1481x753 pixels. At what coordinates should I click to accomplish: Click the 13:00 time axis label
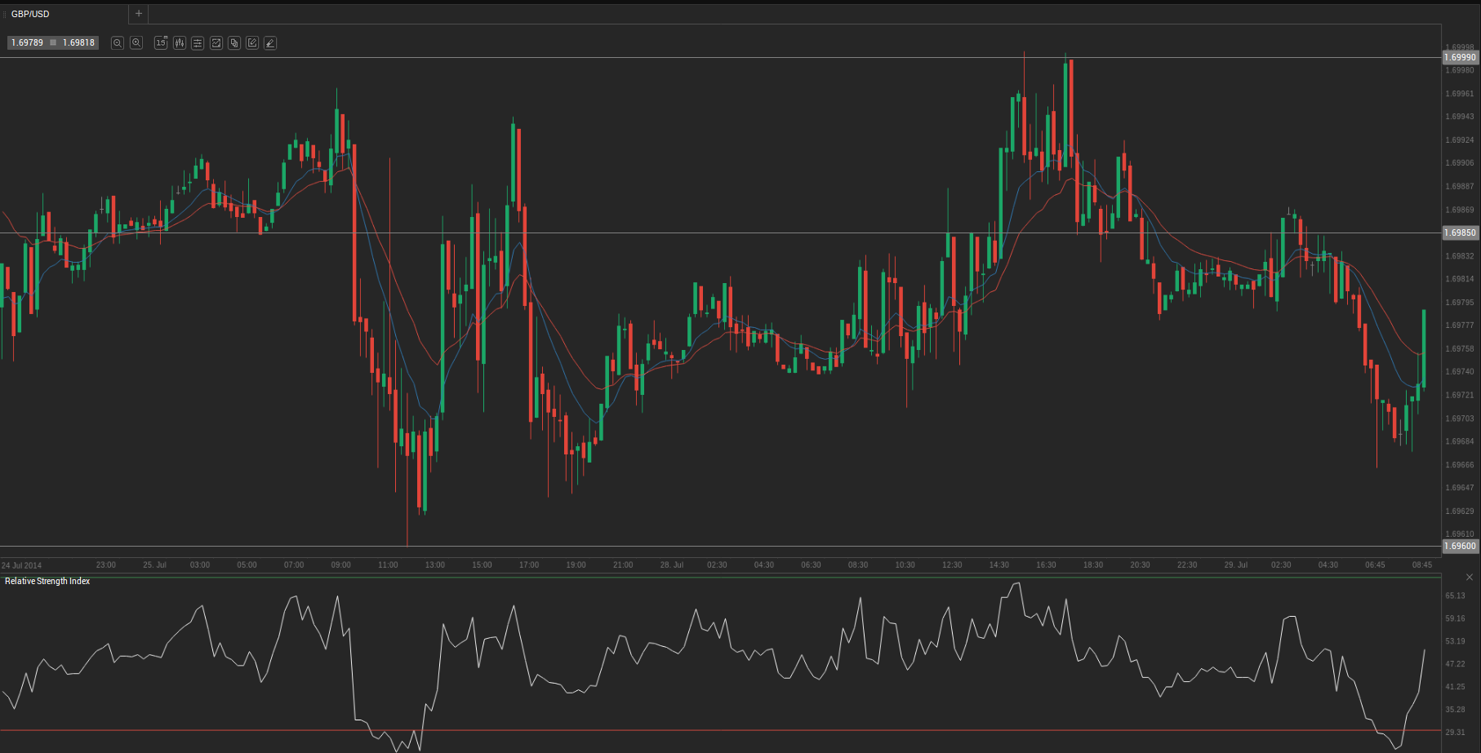435,565
